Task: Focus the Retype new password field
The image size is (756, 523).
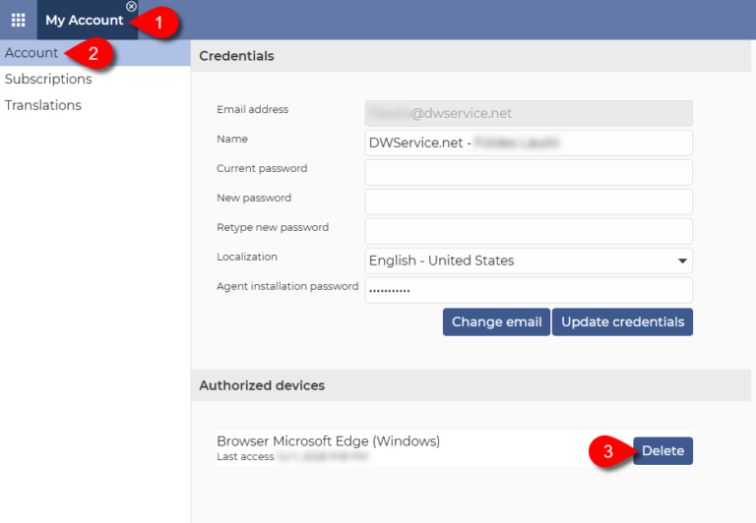Action: click(x=529, y=231)
